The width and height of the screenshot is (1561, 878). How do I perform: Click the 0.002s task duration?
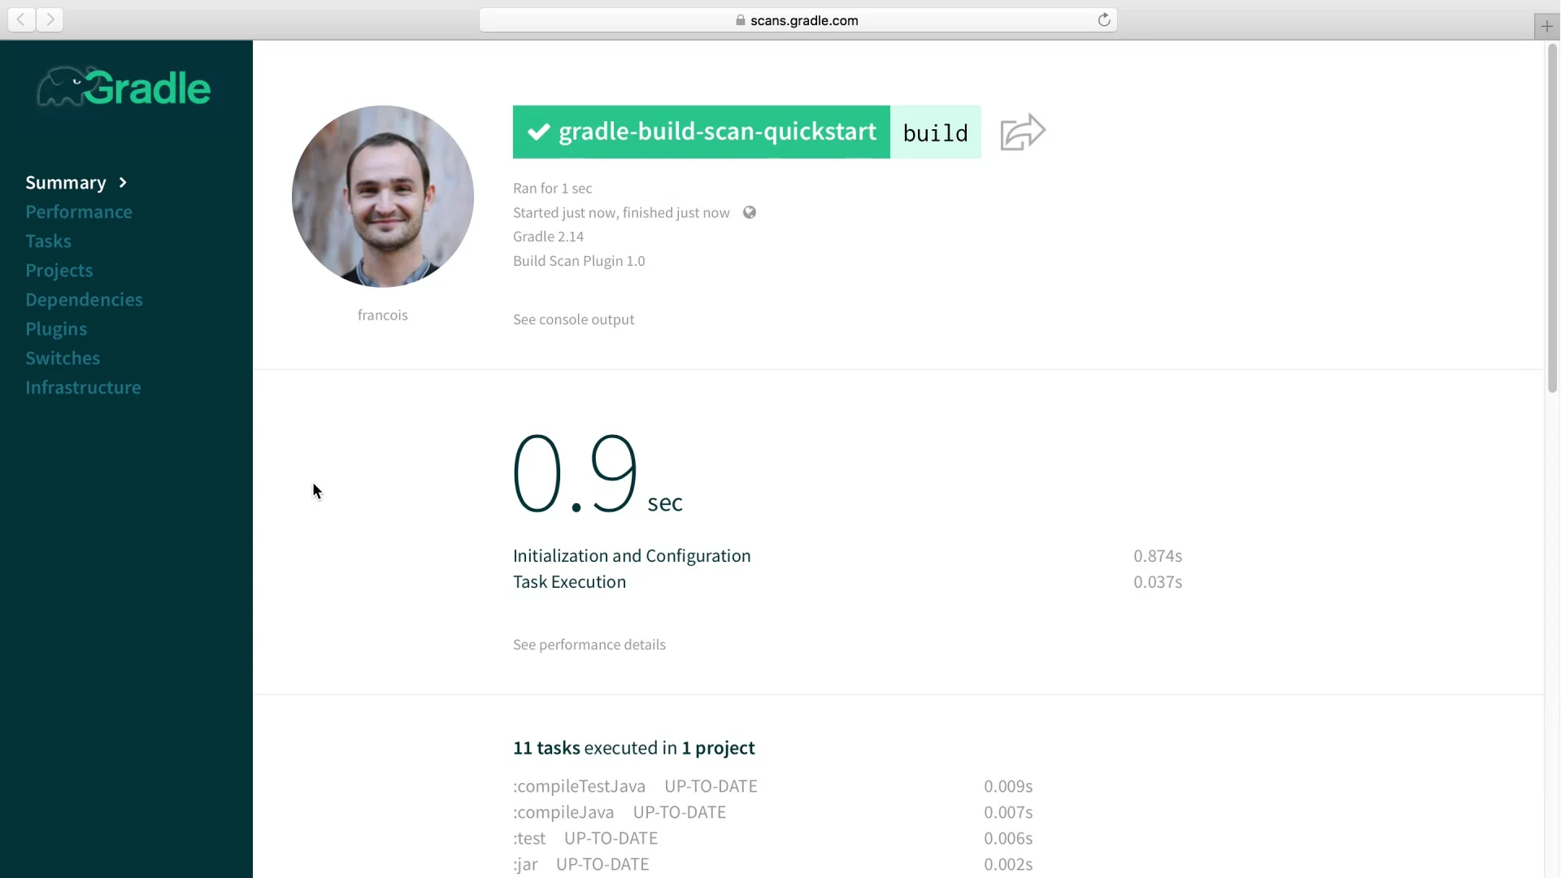1008,864
